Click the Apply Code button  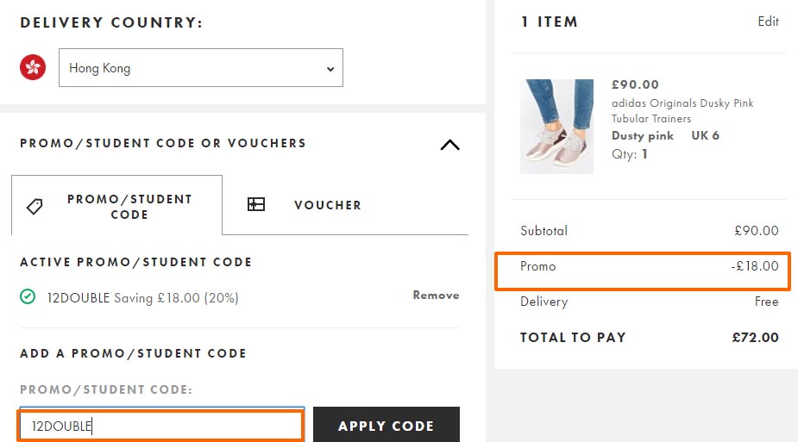click(x=386, y=426)
